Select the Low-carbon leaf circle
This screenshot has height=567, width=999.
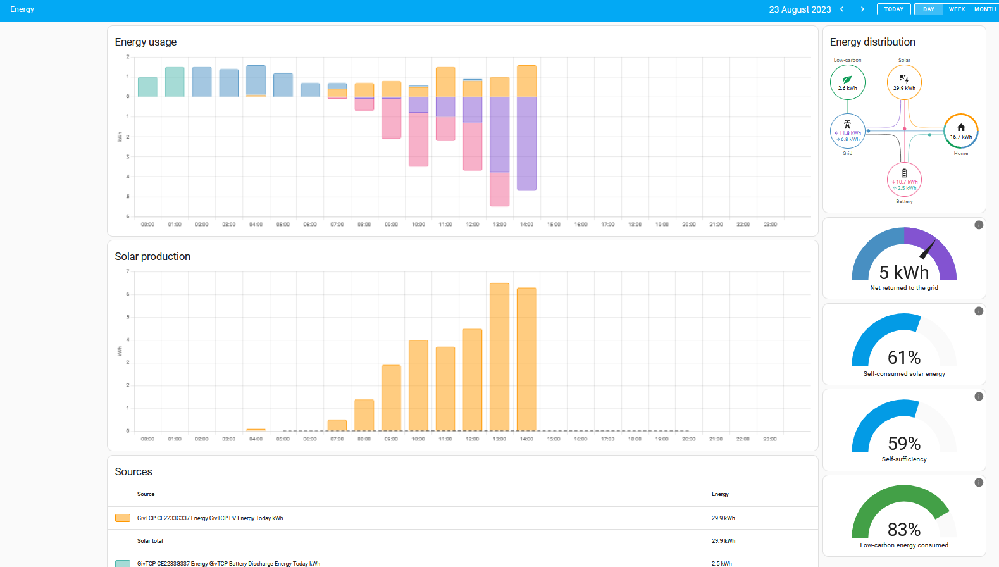[847, 82]
